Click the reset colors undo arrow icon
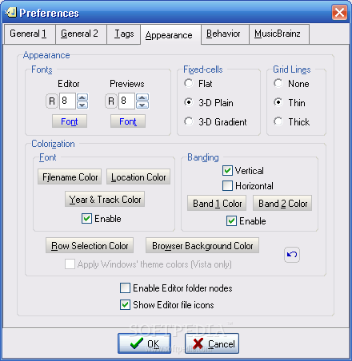The height and width of the screenshot is (361, 352). (x=292, y=255)
